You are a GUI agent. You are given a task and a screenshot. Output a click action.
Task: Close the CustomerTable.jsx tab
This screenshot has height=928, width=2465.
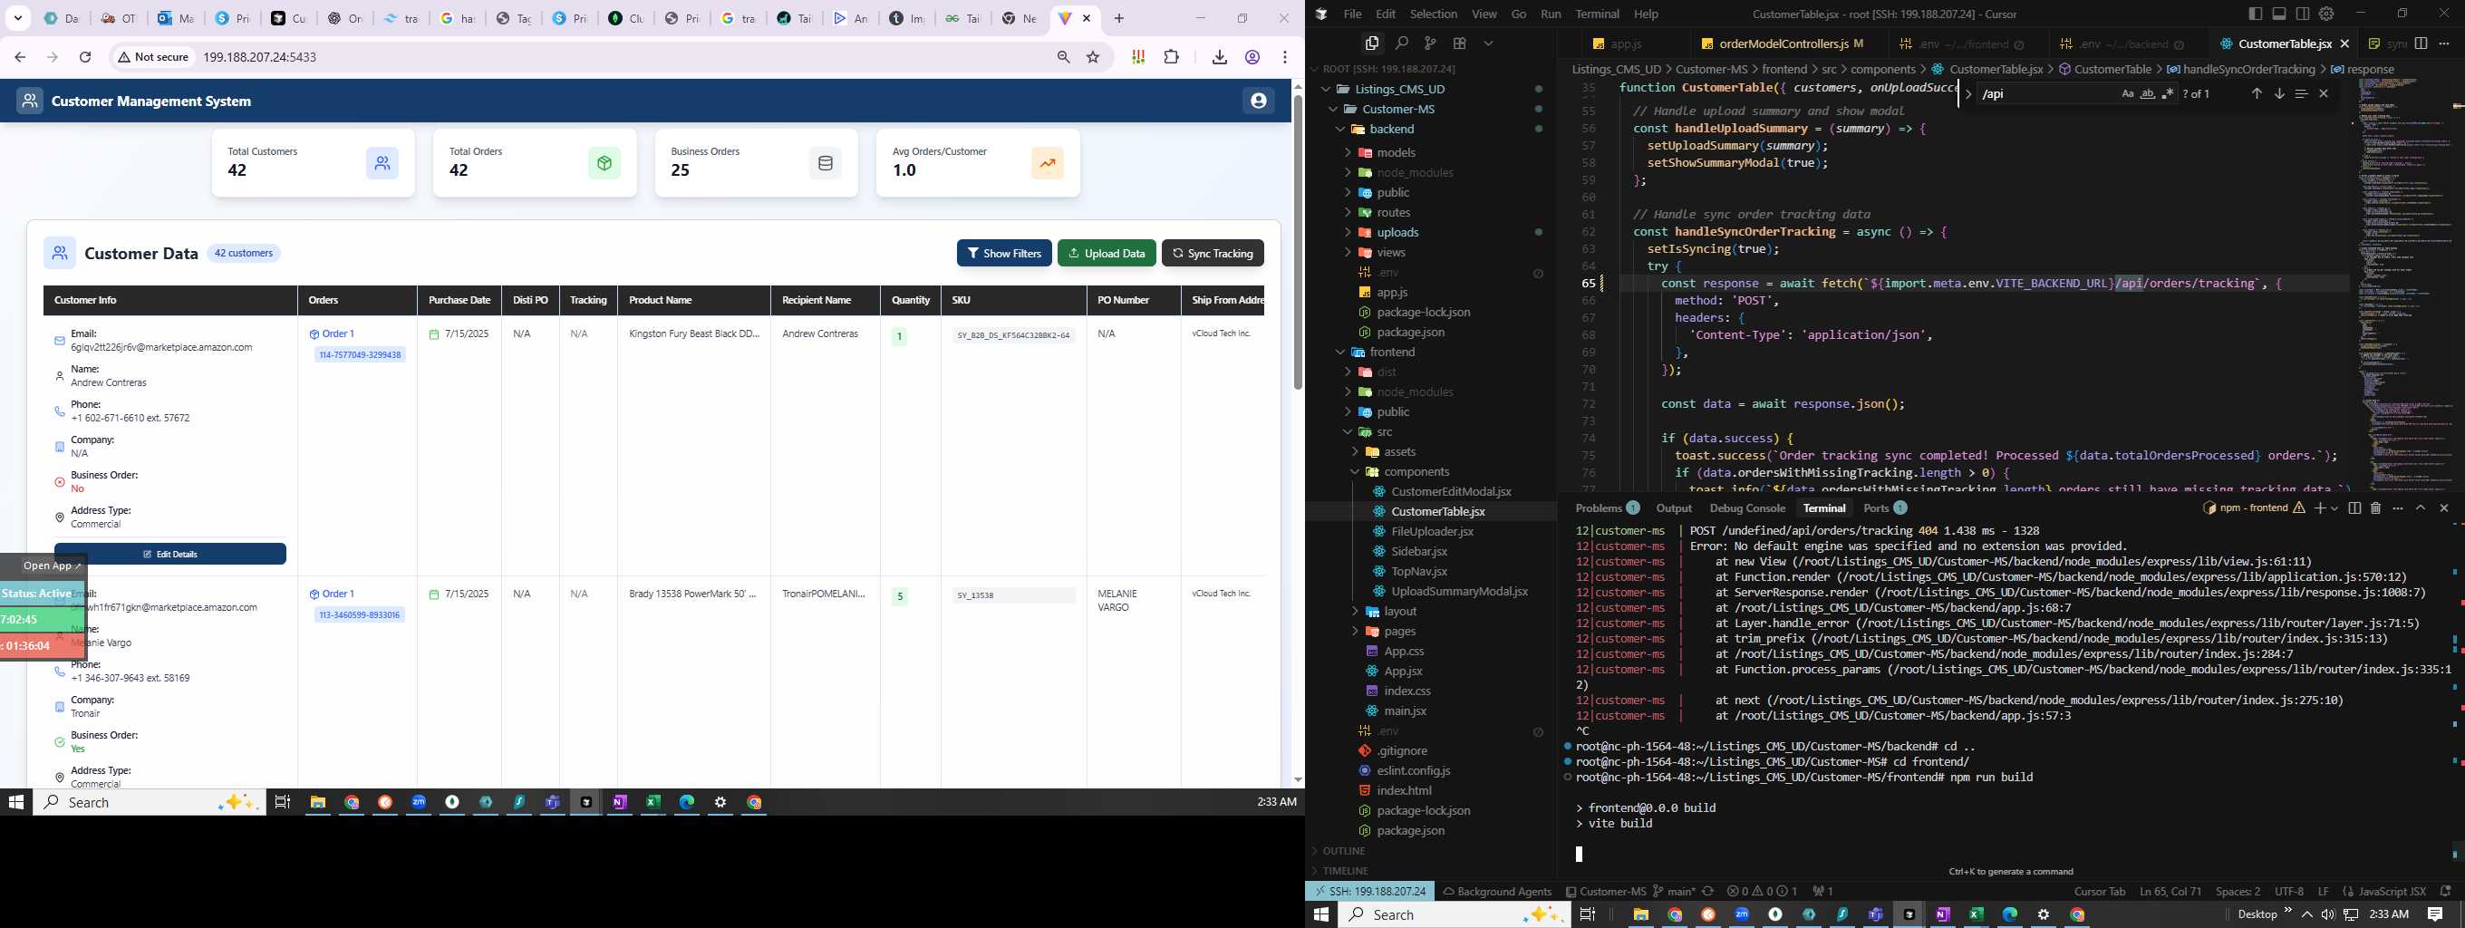(2344, 44)
